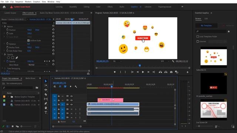This screenshot has width=237, height=133.
Task: Click Play in Program monitor
Action: [x=143, y=72]
